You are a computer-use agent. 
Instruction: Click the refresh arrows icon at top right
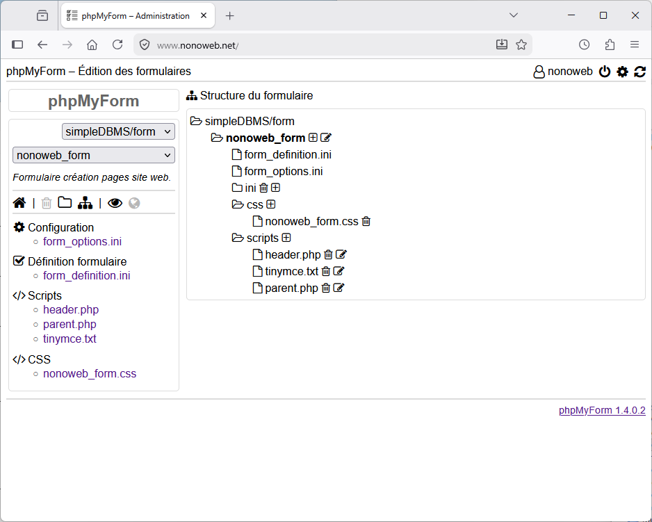(640, 72)
